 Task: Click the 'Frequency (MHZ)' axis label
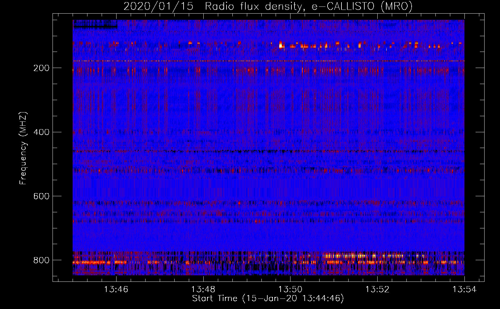[x=23, y=148]
